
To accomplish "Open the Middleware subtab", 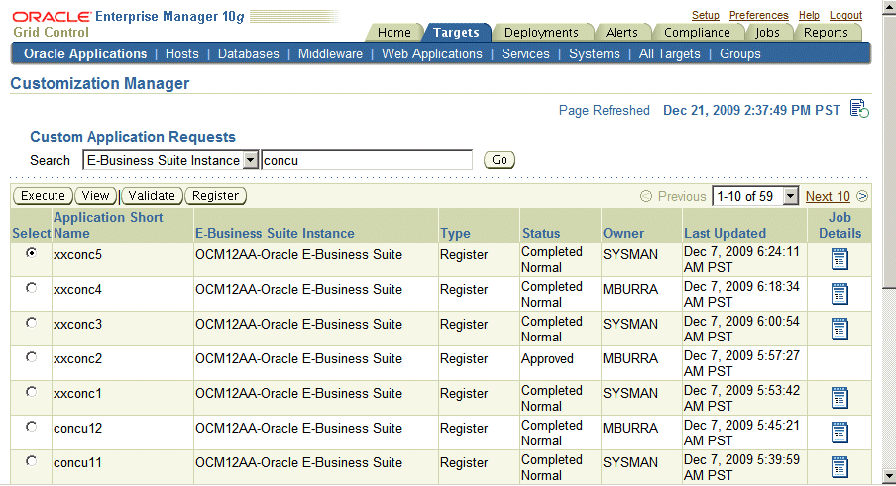I will pos(330,54).
